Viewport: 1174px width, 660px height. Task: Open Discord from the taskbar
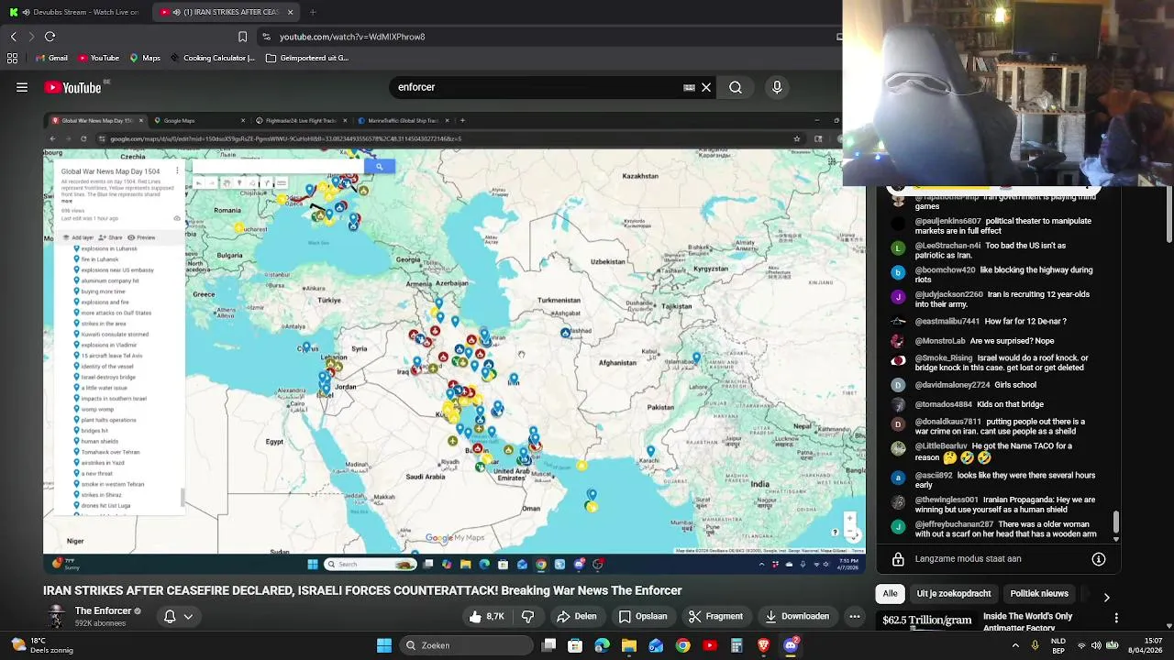pos(791,645)
